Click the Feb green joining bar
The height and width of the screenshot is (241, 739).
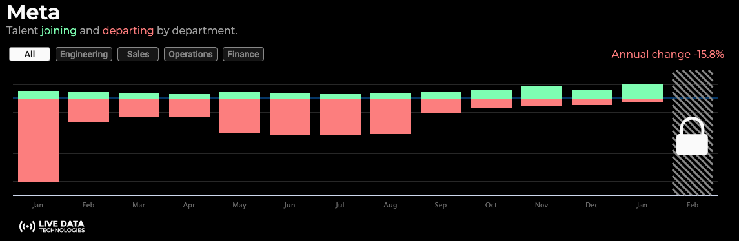pyautogui.click(x=88, y=95)
